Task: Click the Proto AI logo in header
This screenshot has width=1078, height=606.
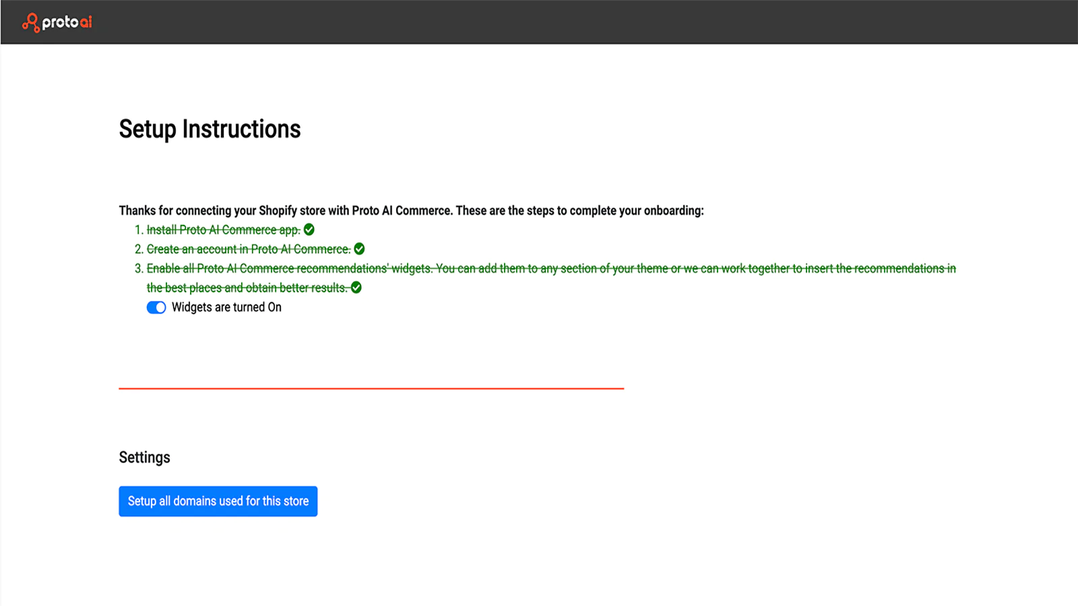Action: (57, 22)
